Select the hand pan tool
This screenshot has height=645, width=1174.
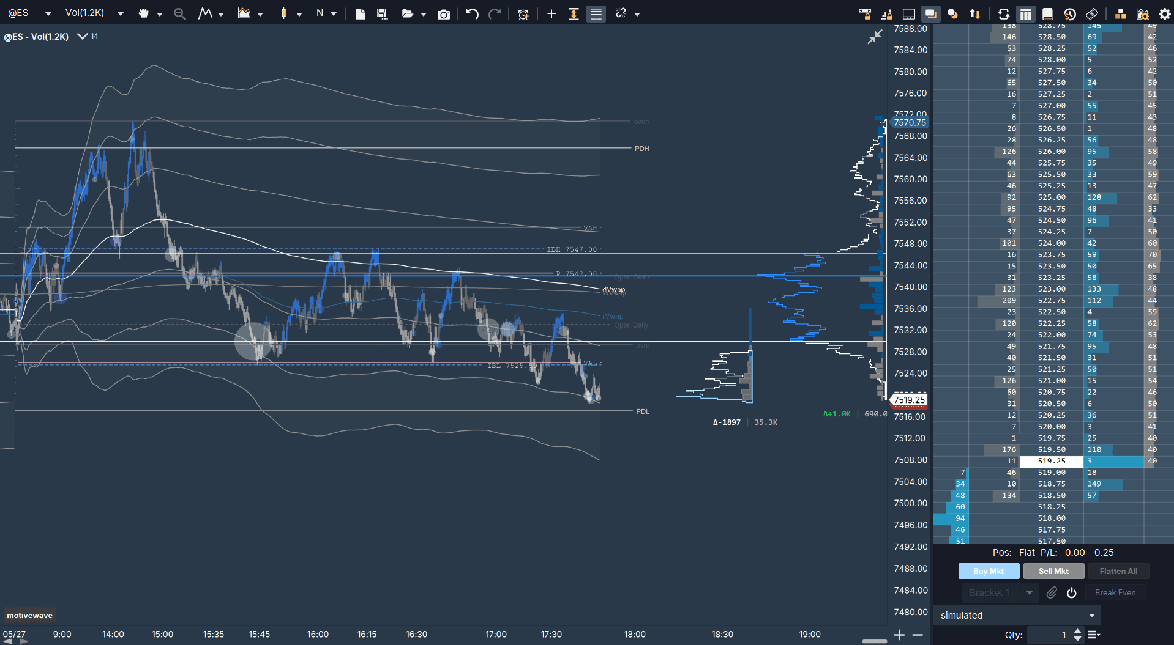click(143, 13)
